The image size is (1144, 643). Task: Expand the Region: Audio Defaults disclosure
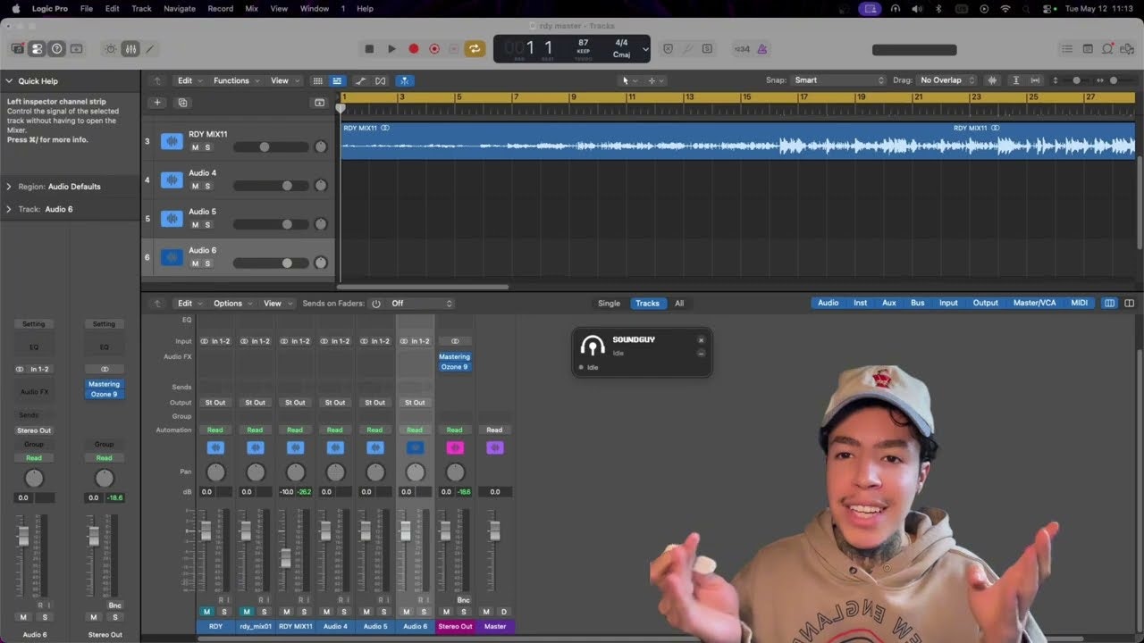9,187
